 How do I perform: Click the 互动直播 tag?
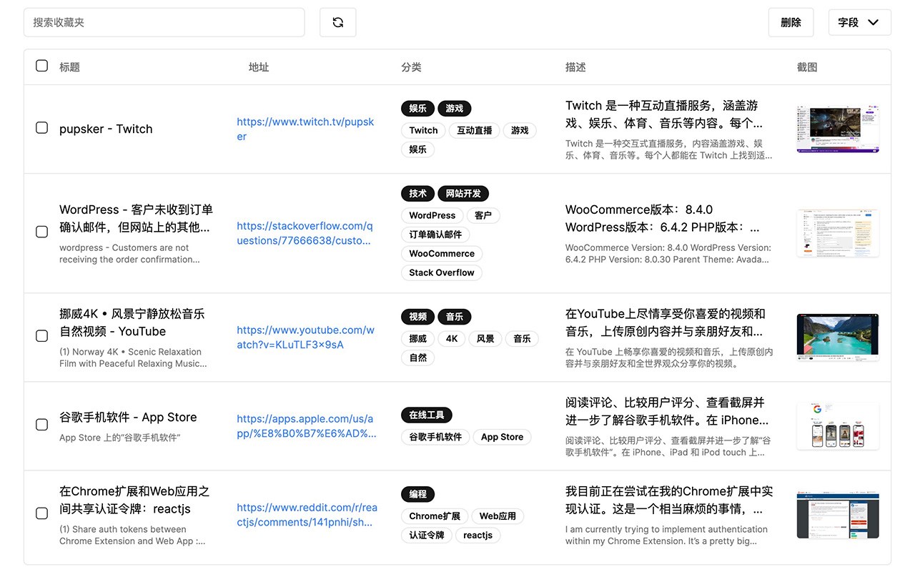point(475,130)
